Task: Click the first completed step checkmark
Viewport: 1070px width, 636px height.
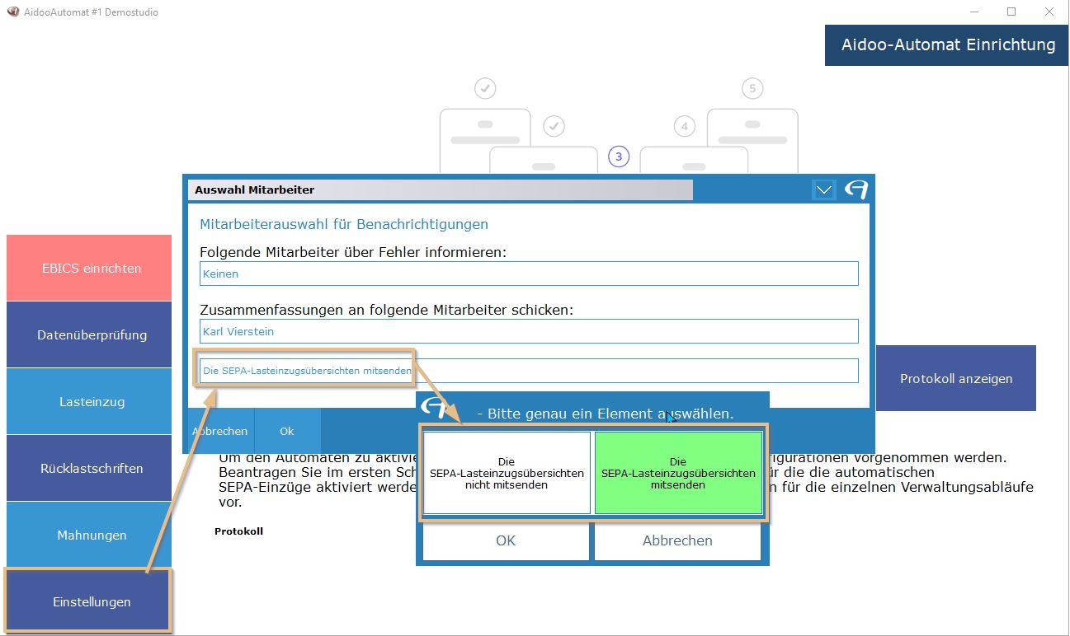Action: pos(485,88)
